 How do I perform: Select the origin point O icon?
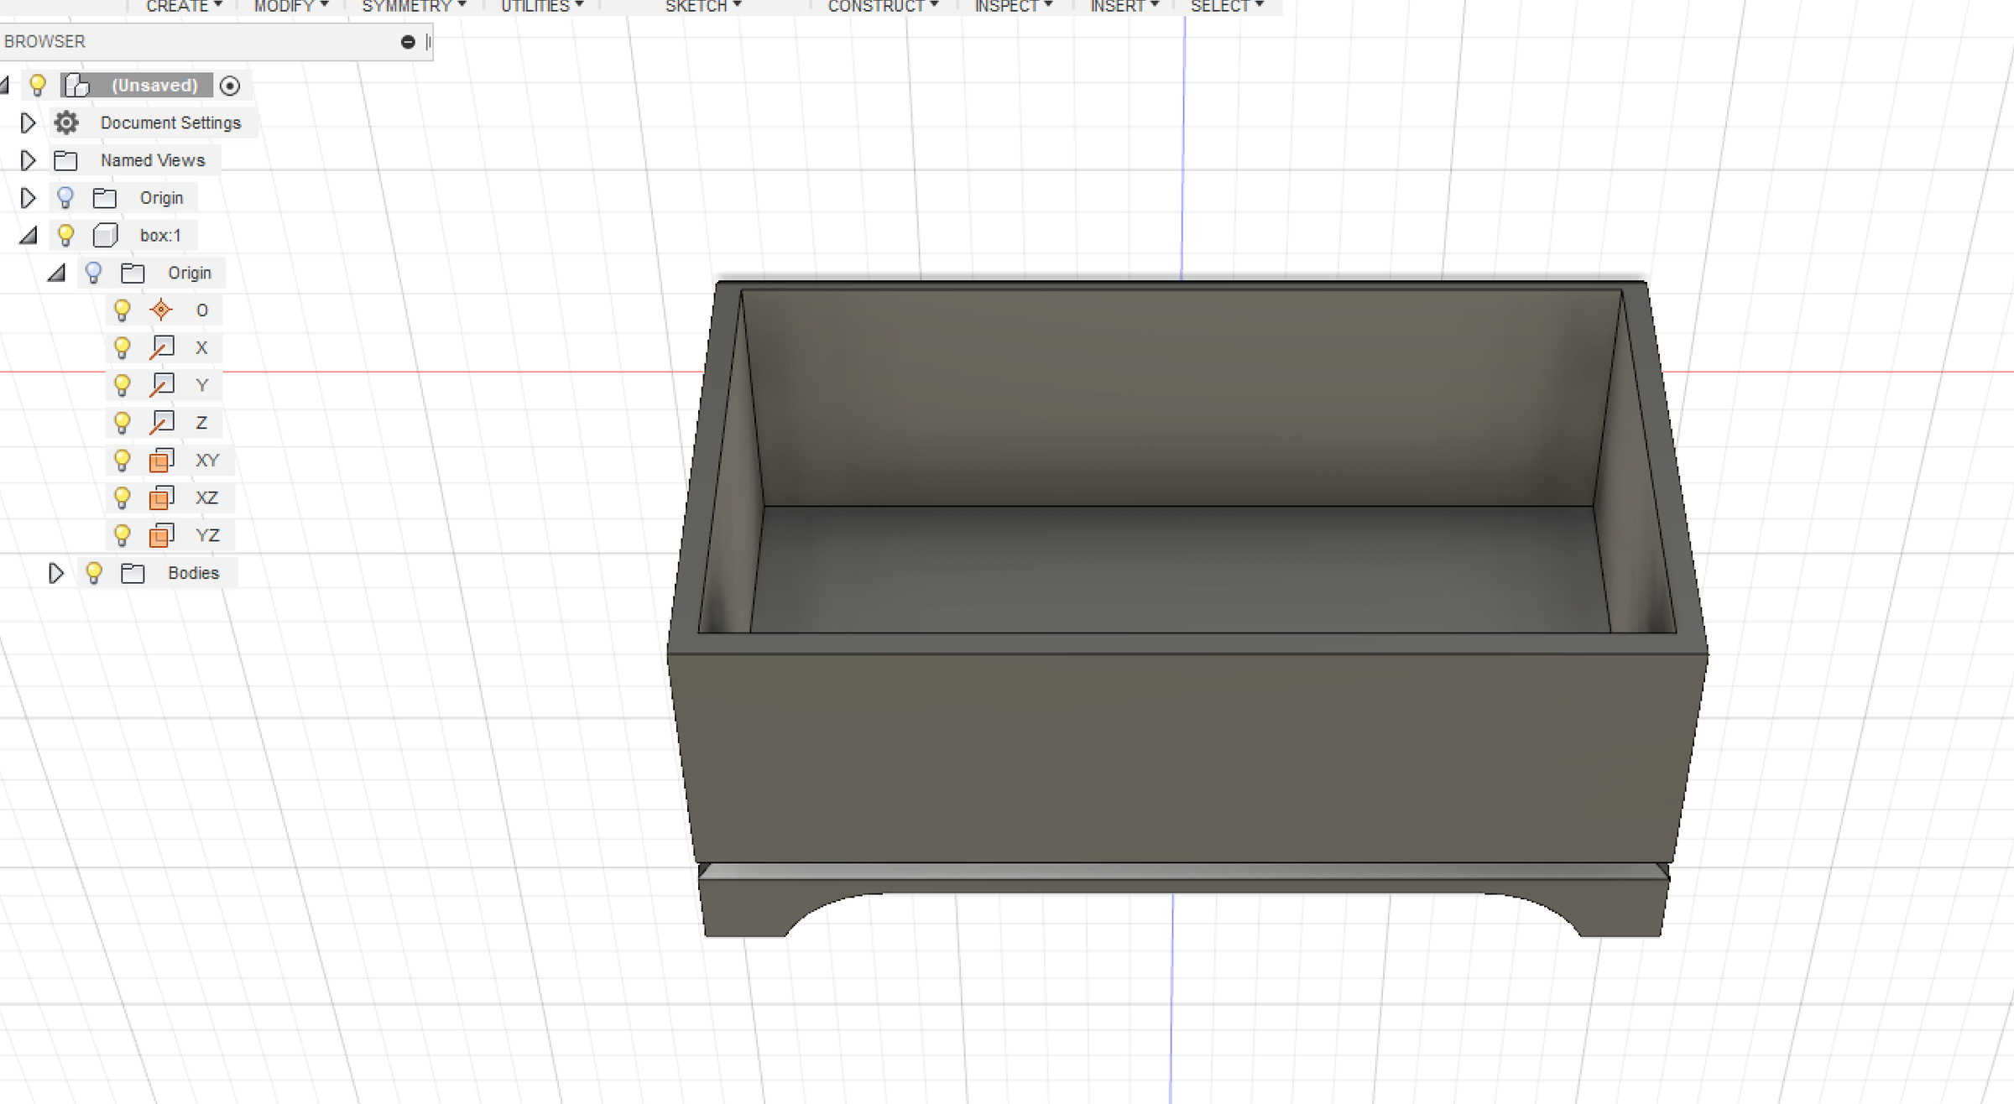pyautogui.click(x=161, y=310)
